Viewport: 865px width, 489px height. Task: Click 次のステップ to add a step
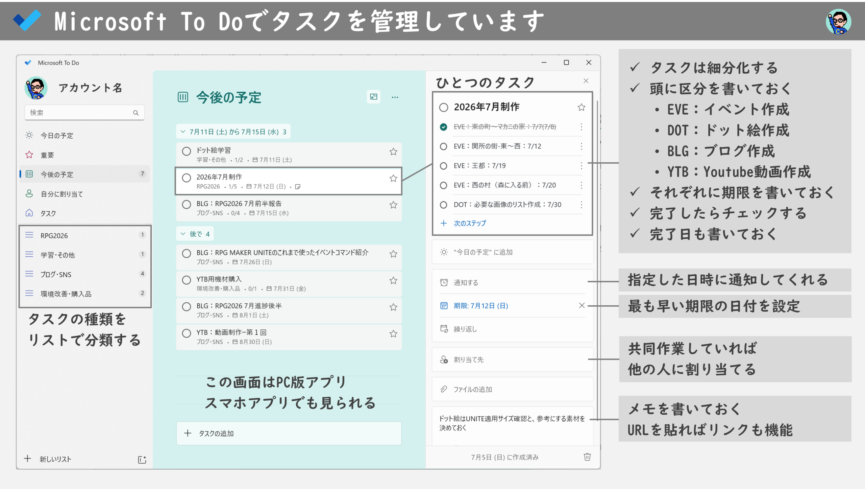click(x=470, y=224)
